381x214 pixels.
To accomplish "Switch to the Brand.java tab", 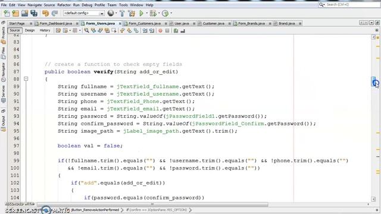I will click(287, 23).
